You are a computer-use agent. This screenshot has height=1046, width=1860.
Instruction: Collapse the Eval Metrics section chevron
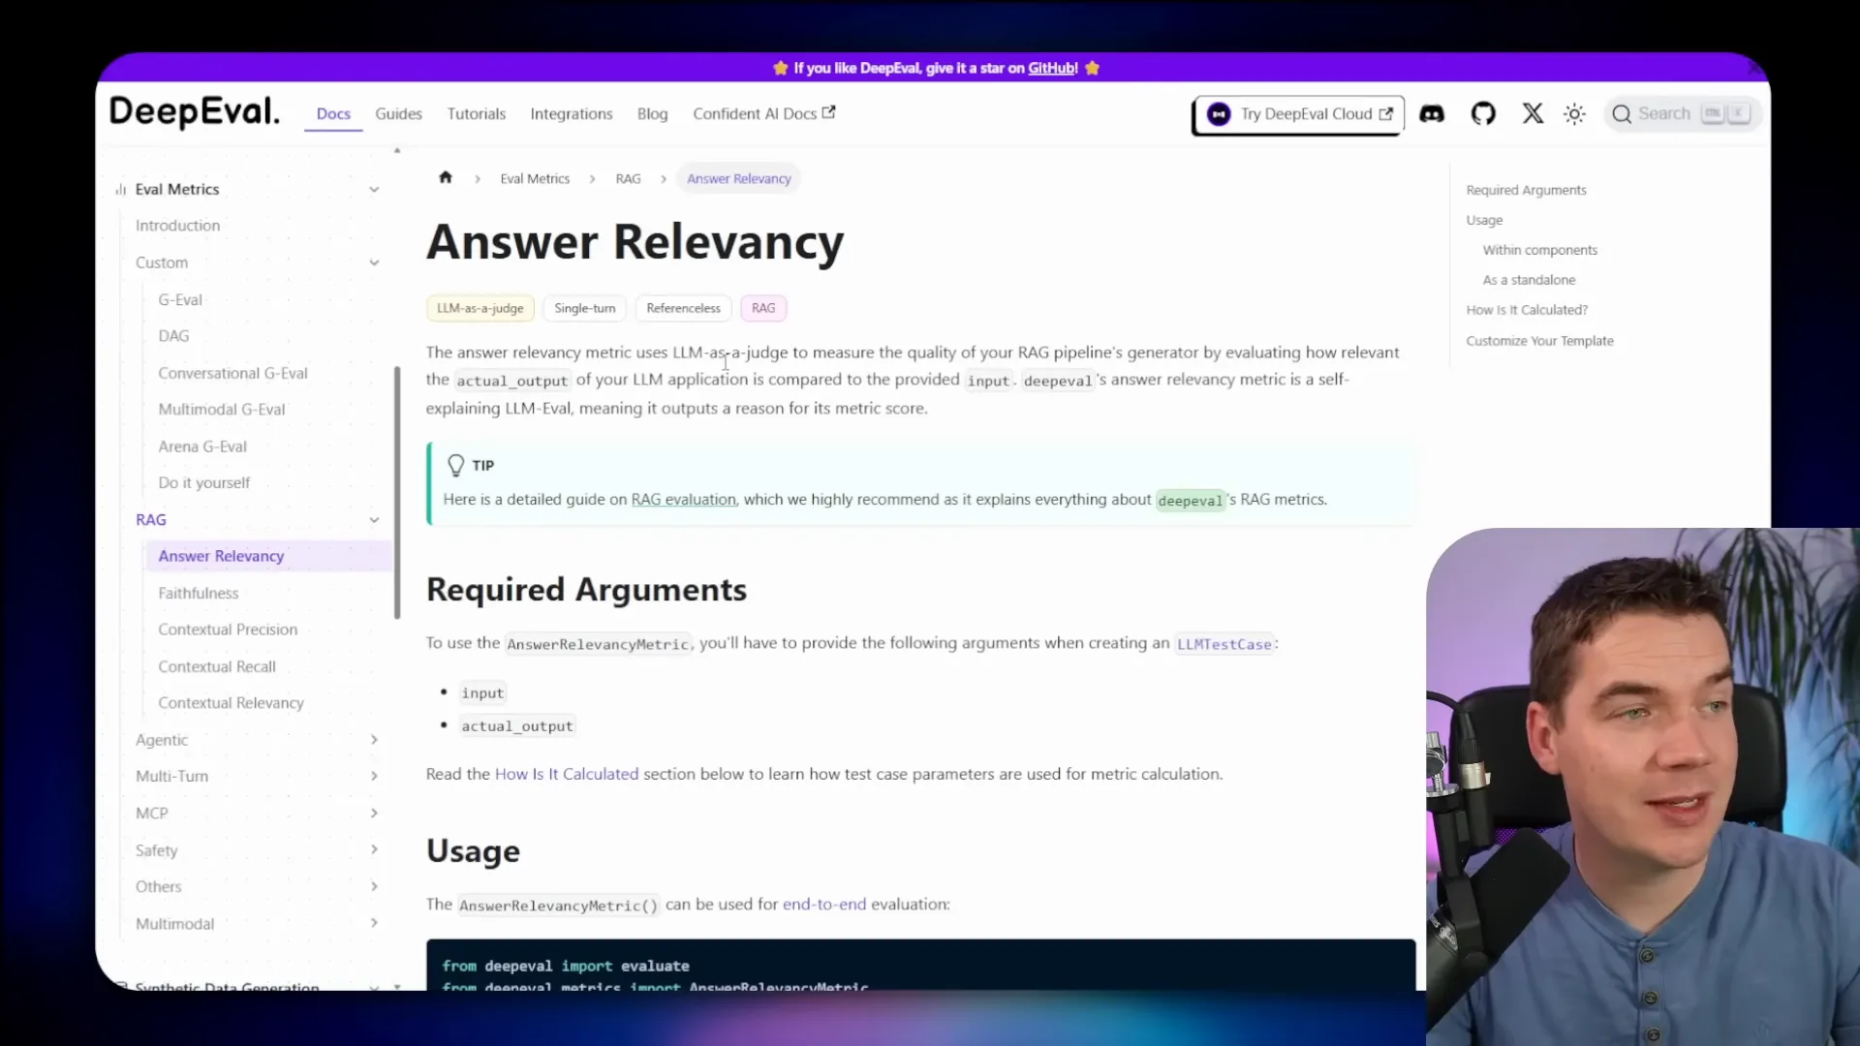point(374,190)
